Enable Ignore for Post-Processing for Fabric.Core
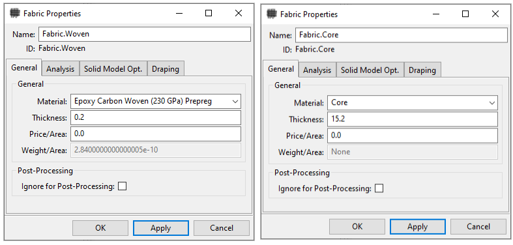 pyautogui.click(x=379, y=188)
